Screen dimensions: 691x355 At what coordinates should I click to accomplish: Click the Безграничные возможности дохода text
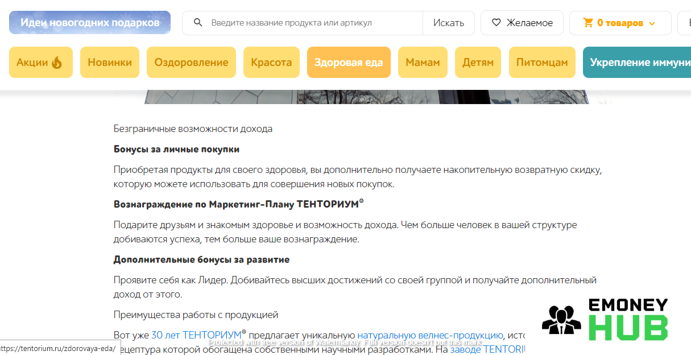193,129
